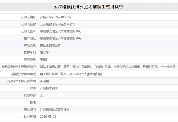Select the label 注册人住所
Screen dimensions: 178x122
(x=28, y=31)
